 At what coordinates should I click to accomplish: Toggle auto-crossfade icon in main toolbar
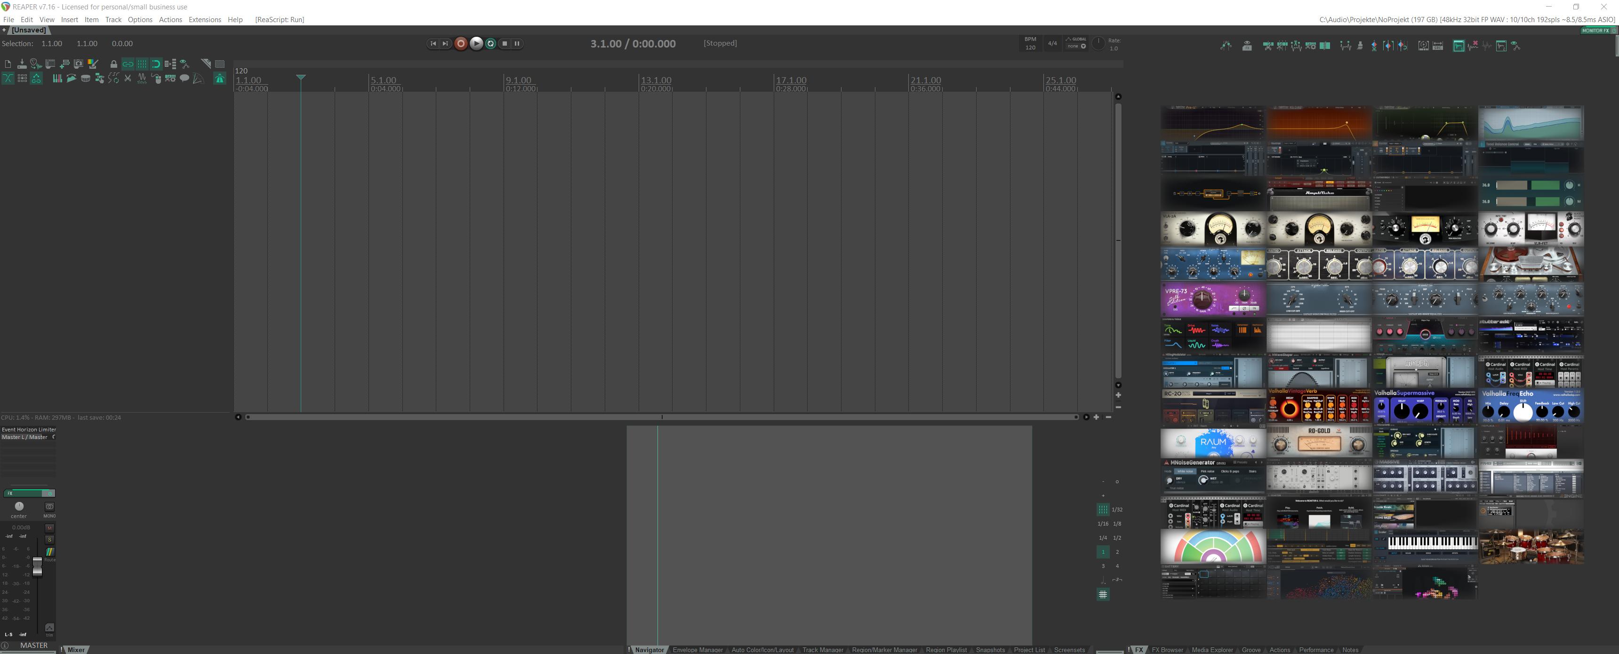pyautogui.click(x=8, y=78)
